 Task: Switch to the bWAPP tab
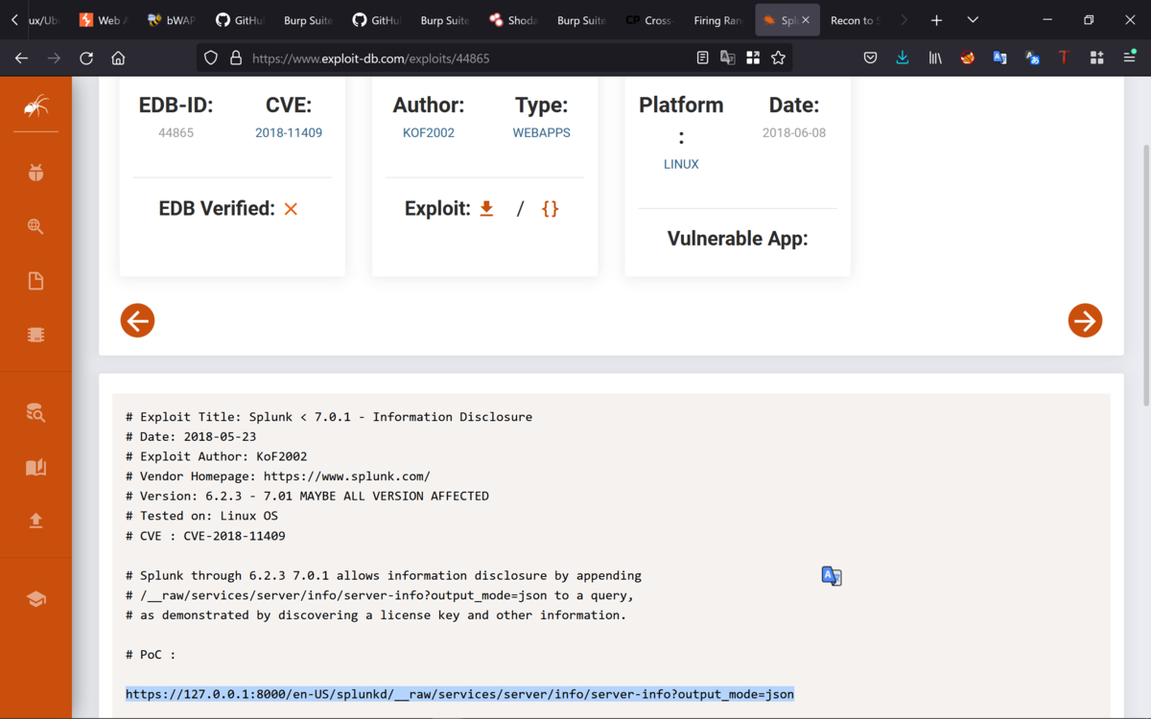coord(171,20)
